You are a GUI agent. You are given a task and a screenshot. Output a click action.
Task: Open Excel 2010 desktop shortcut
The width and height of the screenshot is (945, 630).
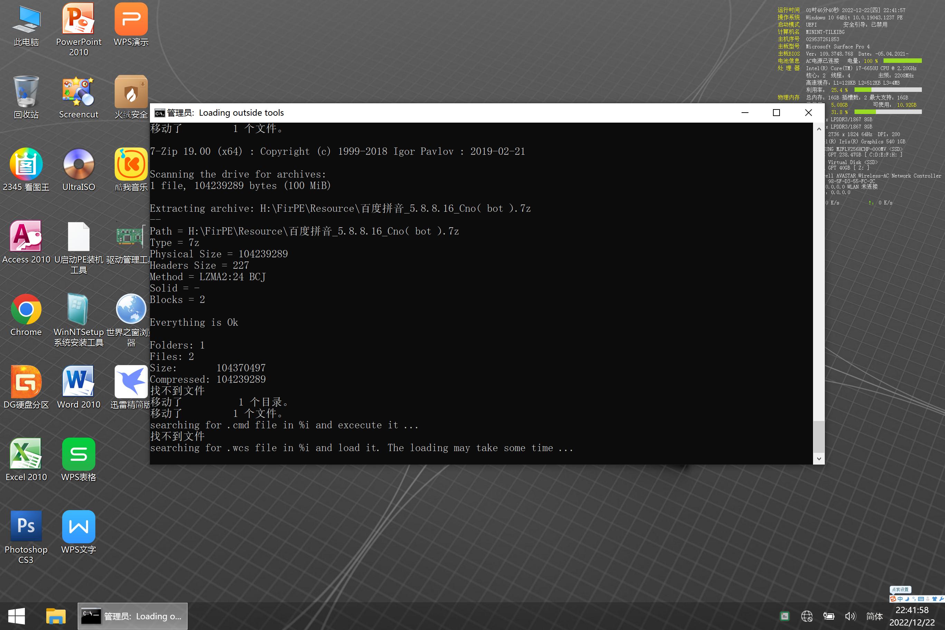(26, 460)
